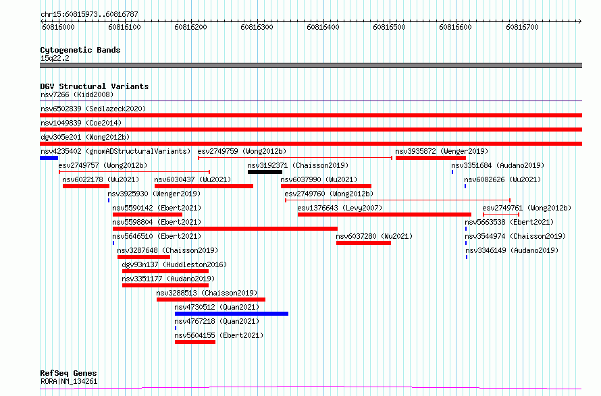Click esv2749757 (Wong2012b) label
Viewport: 601px width, 396px height.
pos(103,165)
